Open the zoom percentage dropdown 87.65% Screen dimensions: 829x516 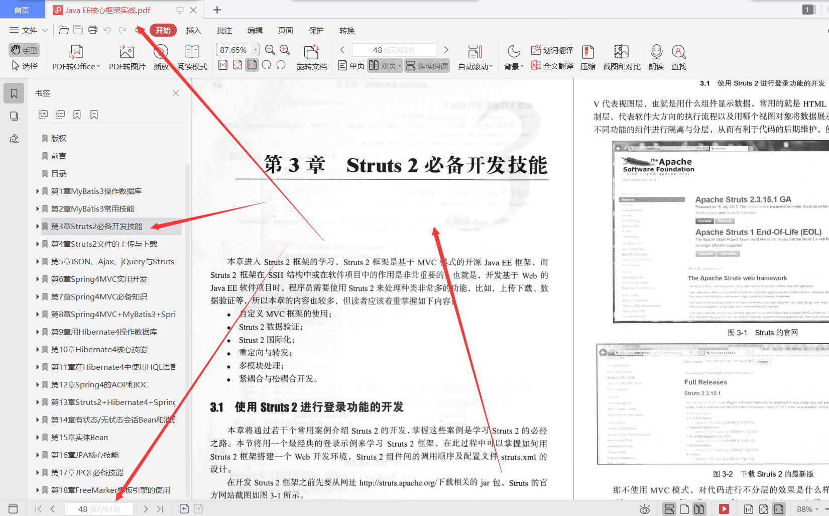coord(256,50)
